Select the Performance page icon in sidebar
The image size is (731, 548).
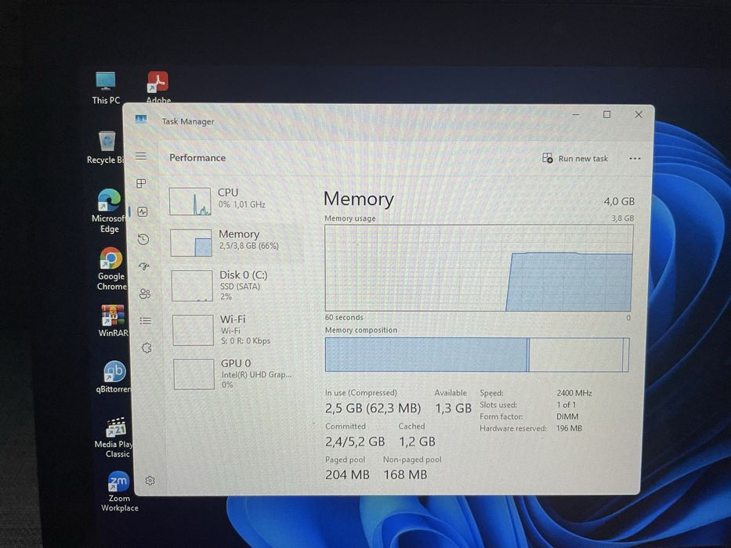click(143, 211)
